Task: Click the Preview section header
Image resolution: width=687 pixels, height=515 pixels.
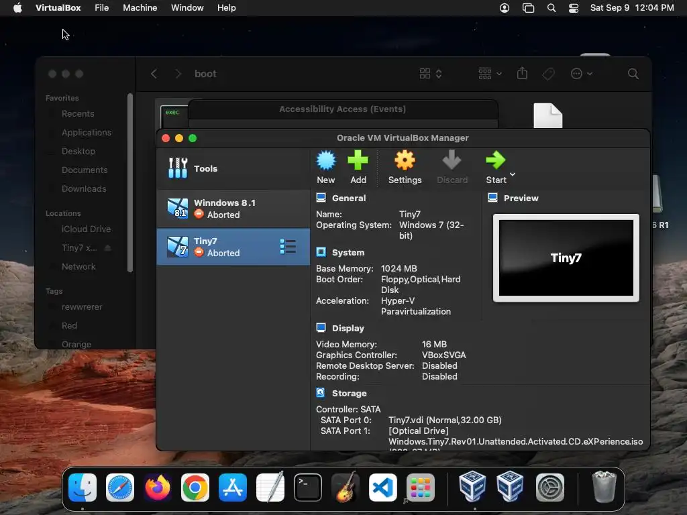Action: click(x=521, y=198)
